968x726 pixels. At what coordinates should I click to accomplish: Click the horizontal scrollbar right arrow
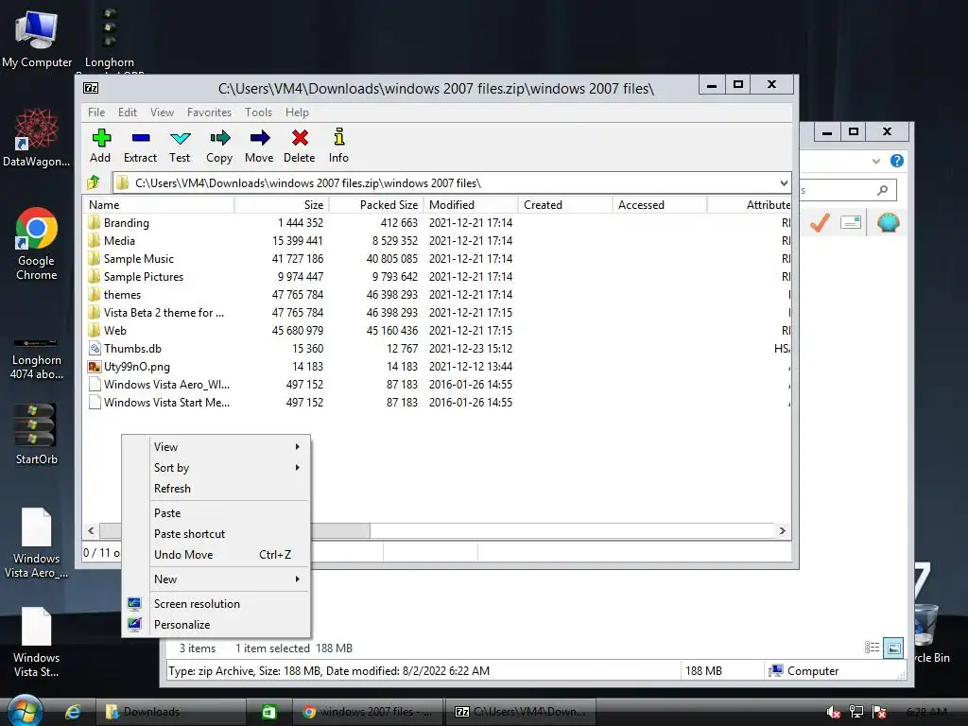[782, 531]
